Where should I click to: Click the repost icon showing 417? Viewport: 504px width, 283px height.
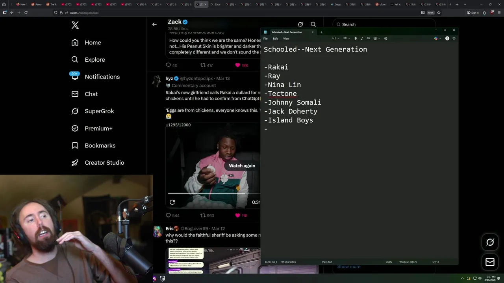pos(203,65)
